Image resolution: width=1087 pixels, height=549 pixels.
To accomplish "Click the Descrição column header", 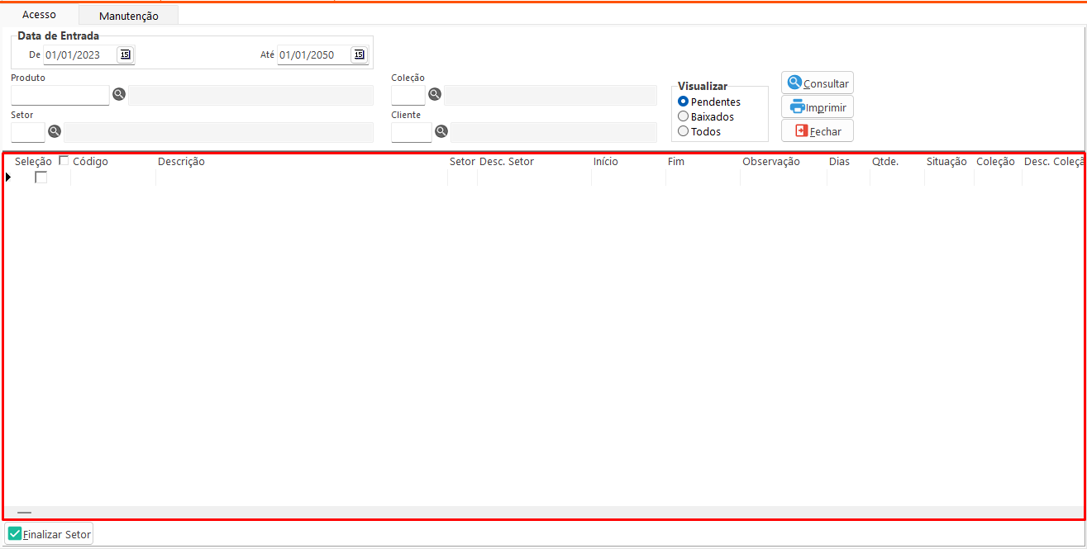I will tap(181, 162).
